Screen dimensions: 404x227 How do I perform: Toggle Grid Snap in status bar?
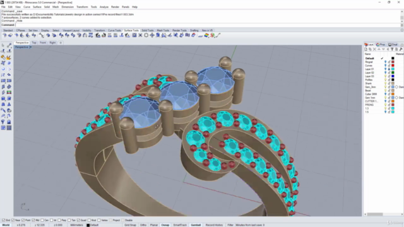coord(130,225)
